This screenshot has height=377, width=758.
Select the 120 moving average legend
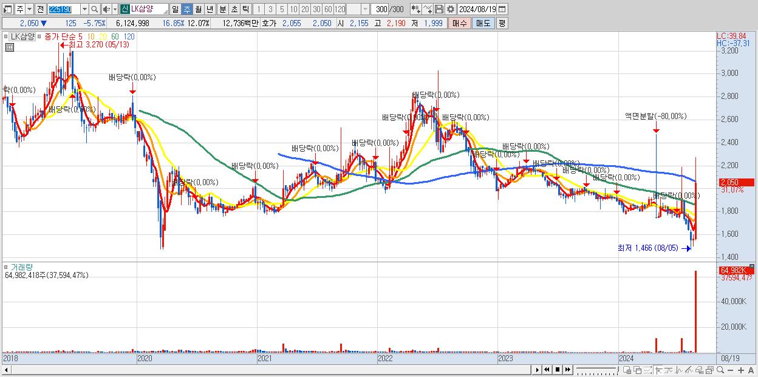(129, 36)
